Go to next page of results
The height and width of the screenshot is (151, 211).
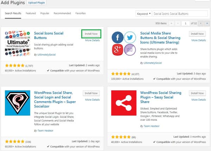[x=201, y=24]
